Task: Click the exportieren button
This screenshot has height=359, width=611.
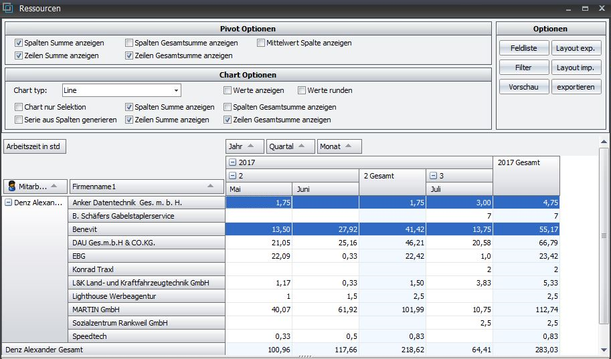Action: [576, 87]
